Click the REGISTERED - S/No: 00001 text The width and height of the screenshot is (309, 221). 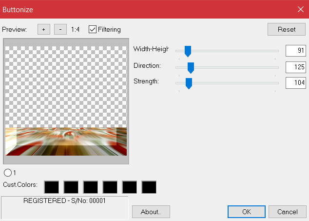coord(64,201)
